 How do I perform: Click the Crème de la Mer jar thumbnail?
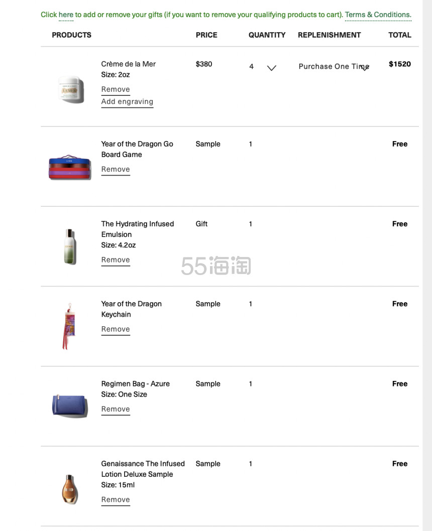(71, 89)
